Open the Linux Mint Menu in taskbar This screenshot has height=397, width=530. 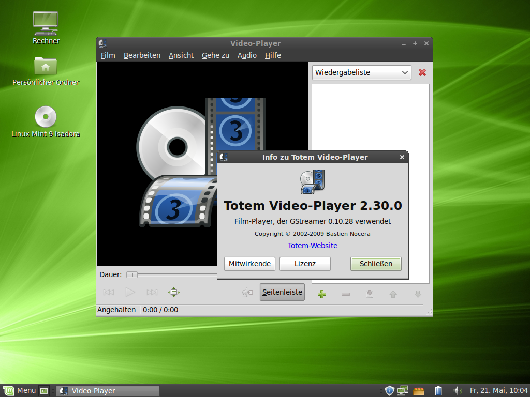pyautogui.click(x=20, y=390)
